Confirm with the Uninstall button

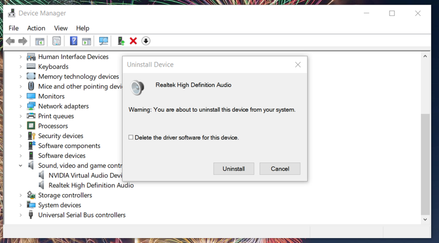click(x=234, y=169)
